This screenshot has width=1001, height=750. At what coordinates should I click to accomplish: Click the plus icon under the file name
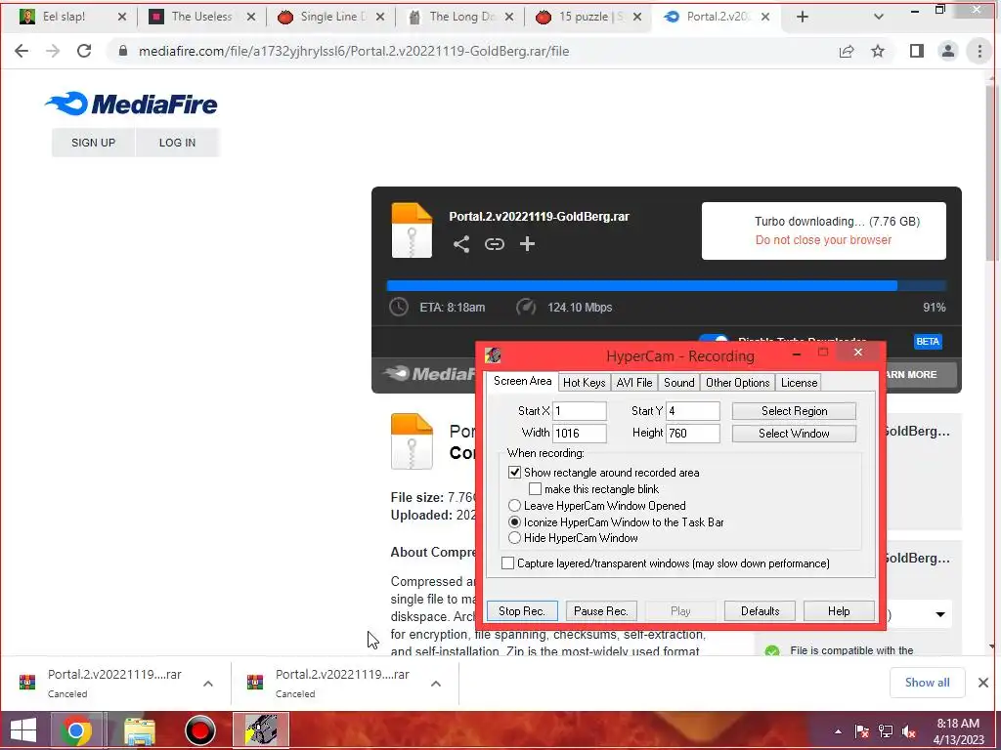pyautogui.click(x=527, y=244)
